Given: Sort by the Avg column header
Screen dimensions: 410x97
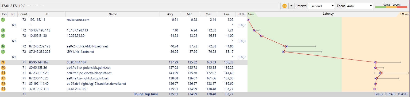Looking at the screenshot, I should click(170, 14).
